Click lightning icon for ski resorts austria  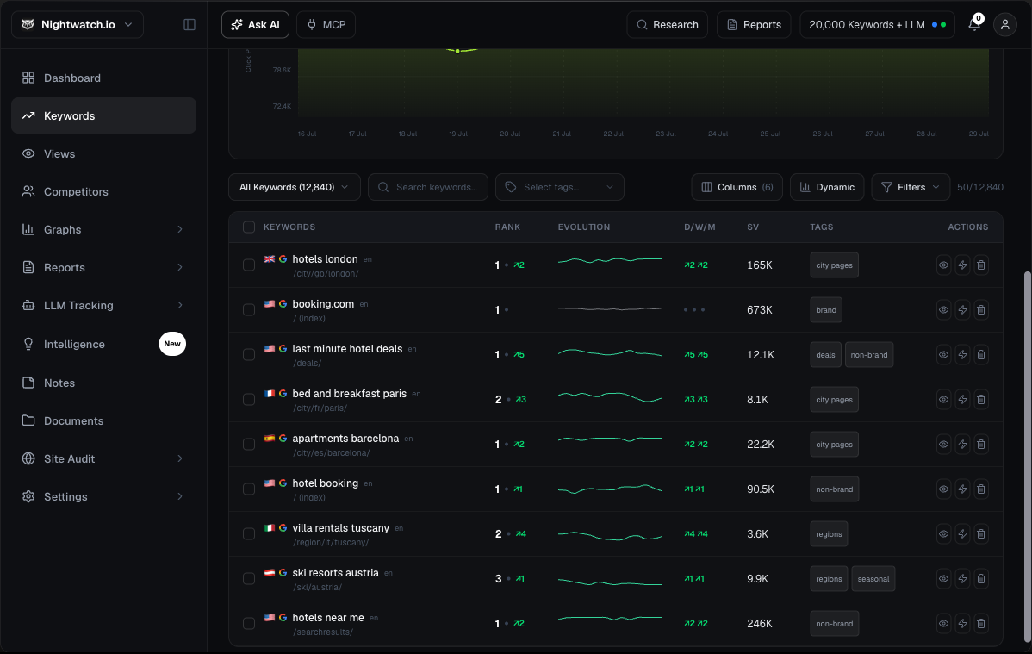(962, 578)
